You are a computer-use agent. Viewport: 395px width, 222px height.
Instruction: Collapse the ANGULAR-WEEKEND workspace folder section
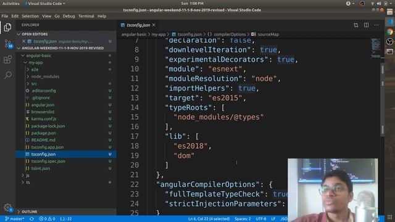click(66, 48)
